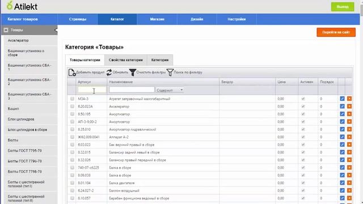Edit product M3A-3 with blue pencil icon
This screenshot has width=363, height=204.
pos(342,99)
